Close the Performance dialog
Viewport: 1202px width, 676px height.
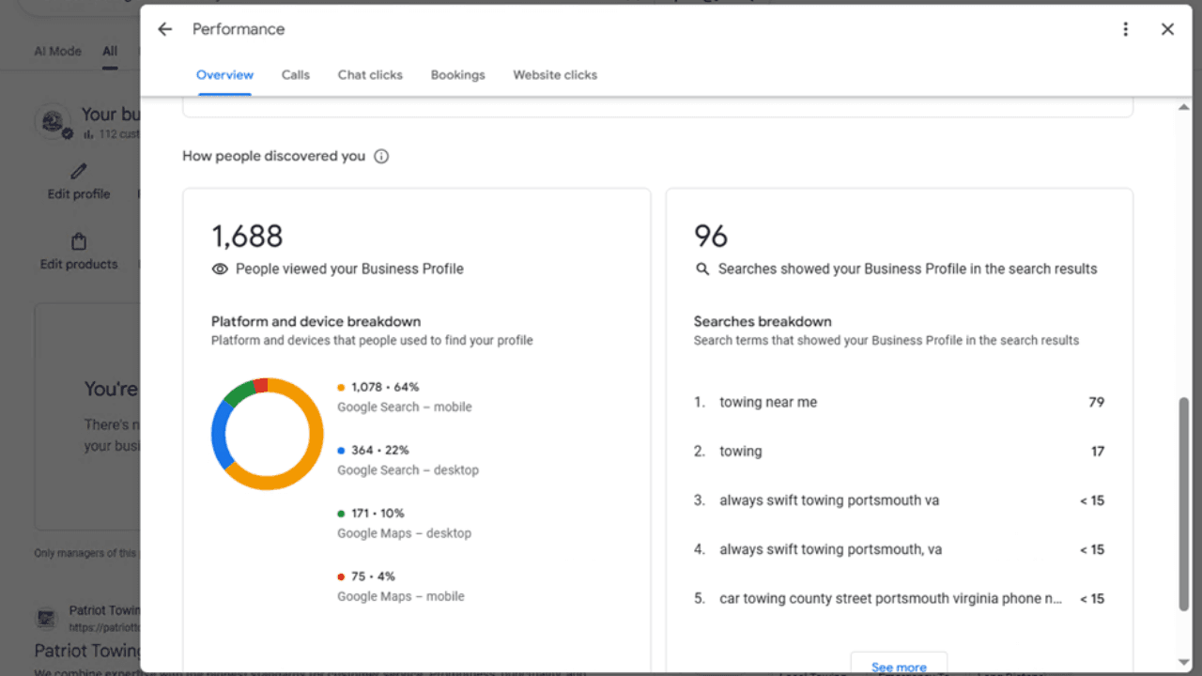1167,29
